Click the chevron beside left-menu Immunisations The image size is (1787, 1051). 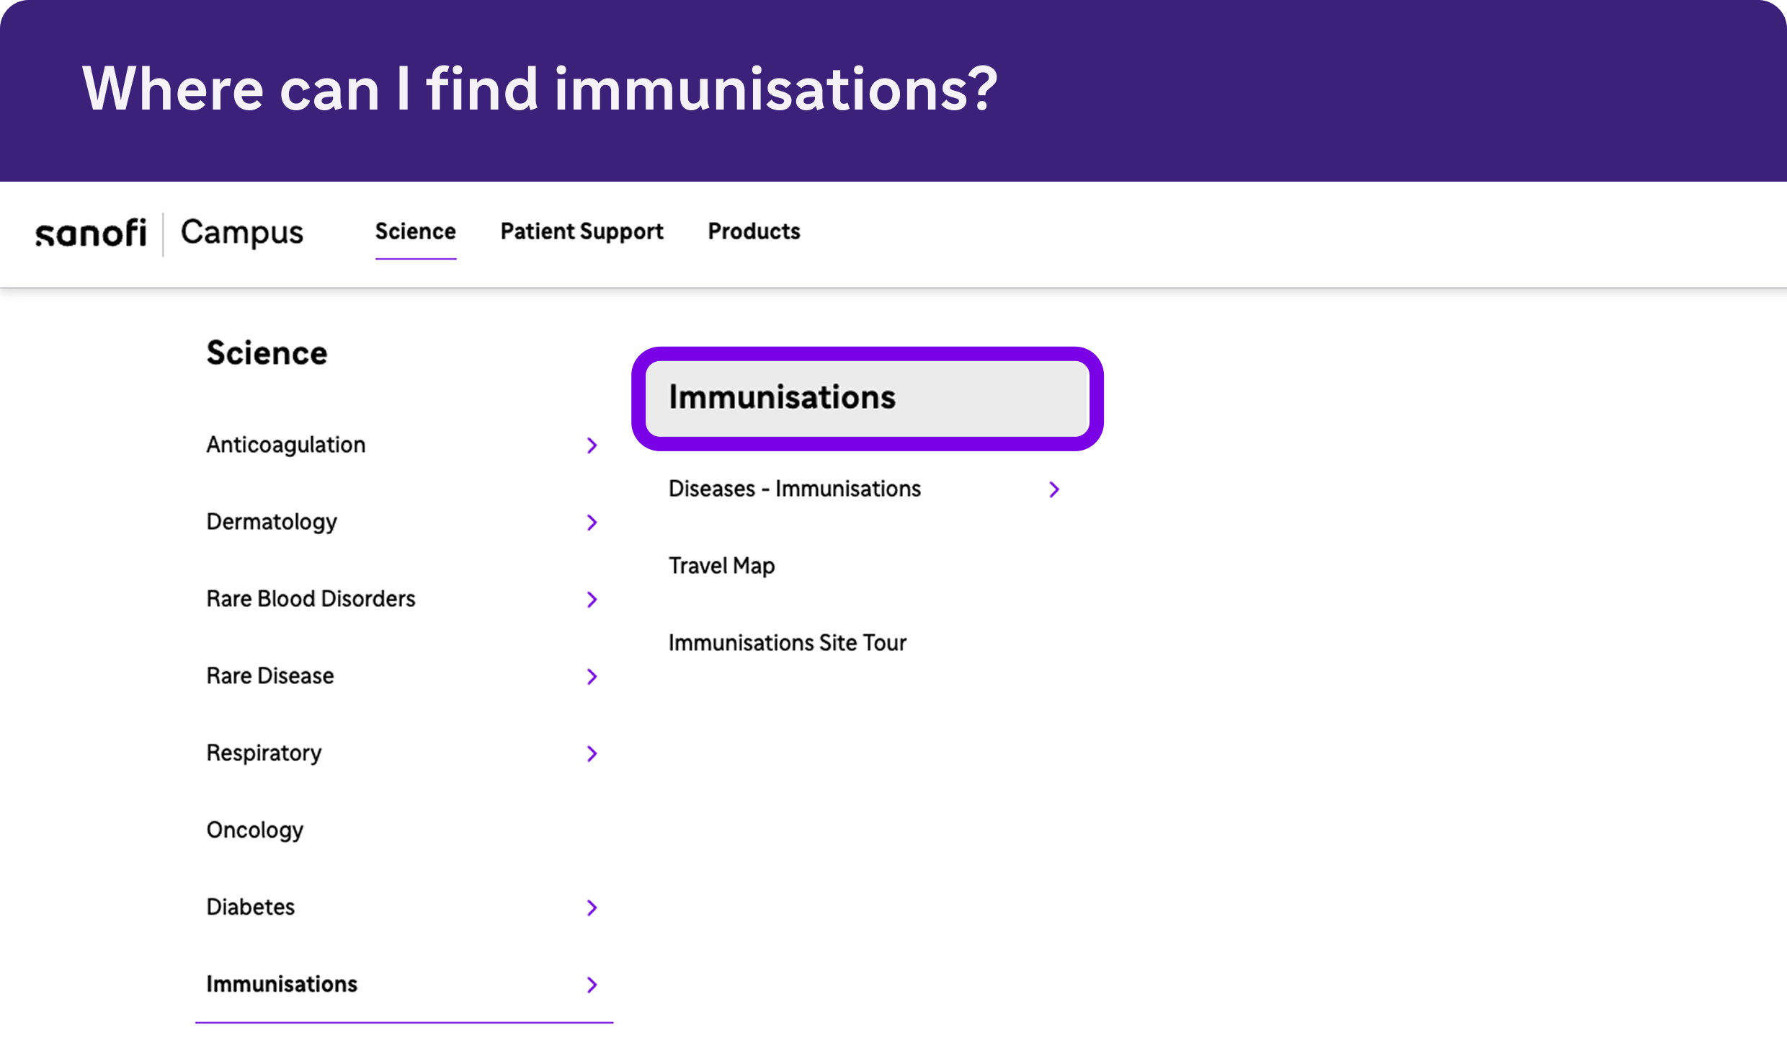pyautogui.click(x=592, y=985)
